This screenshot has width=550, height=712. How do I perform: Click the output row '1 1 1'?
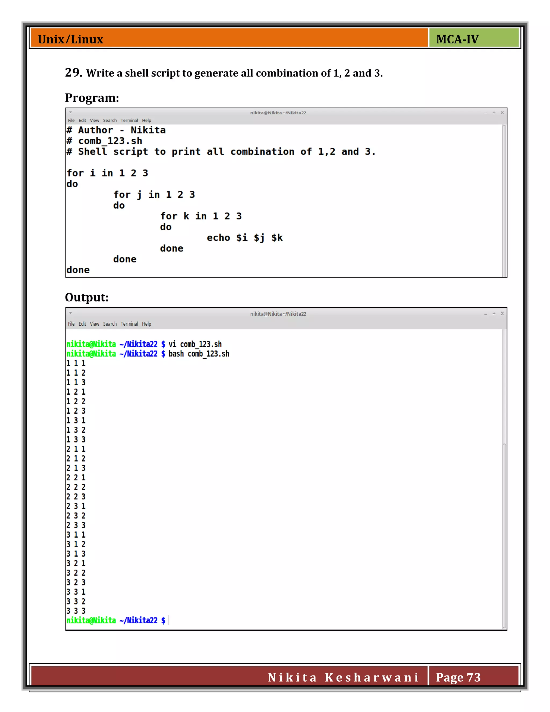click(x=76, y=363)
